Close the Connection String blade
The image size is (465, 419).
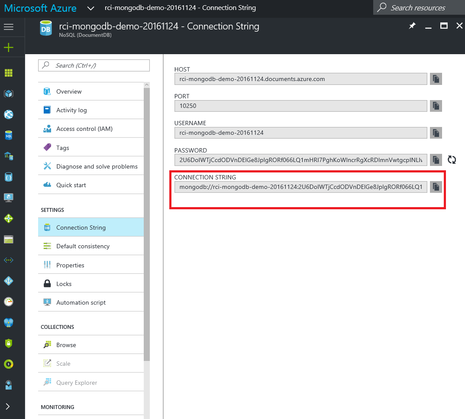(459, 26)
